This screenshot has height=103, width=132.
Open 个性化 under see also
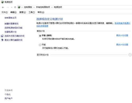[8, 94]
